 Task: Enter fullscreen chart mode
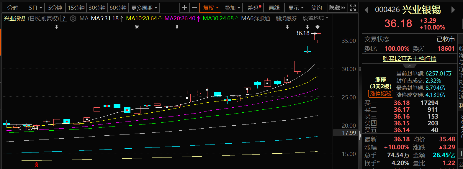click(x=353, y=8)
